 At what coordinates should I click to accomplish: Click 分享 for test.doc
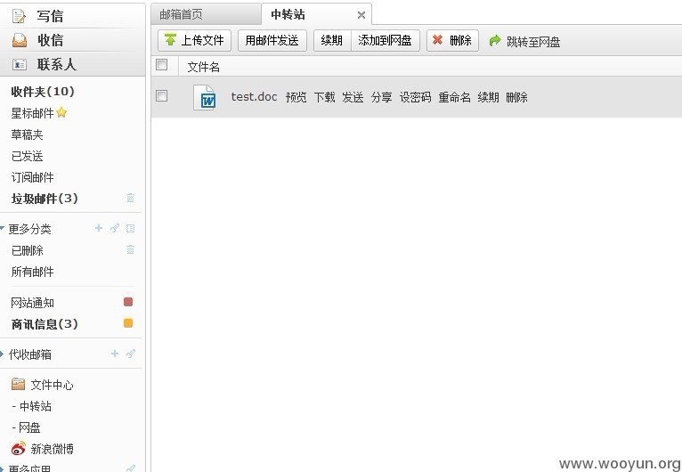point(381,97)
